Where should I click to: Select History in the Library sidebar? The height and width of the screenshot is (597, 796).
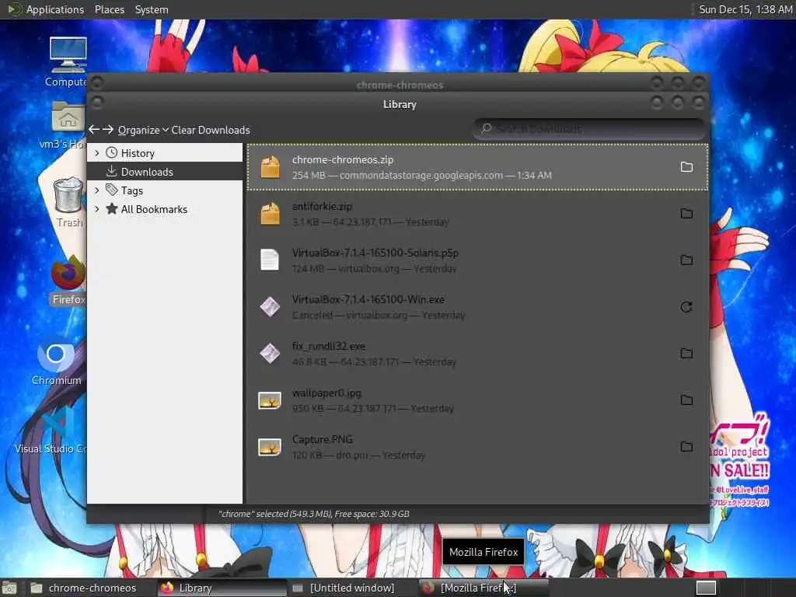click(x=165, y=153)
